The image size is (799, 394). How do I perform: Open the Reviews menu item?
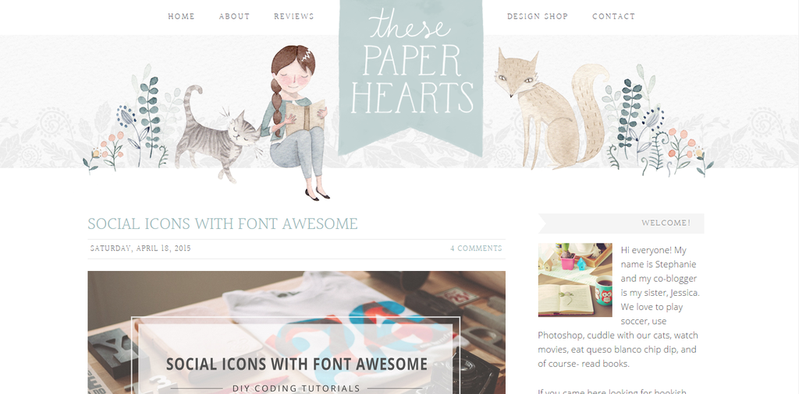[x=294, y=16]
